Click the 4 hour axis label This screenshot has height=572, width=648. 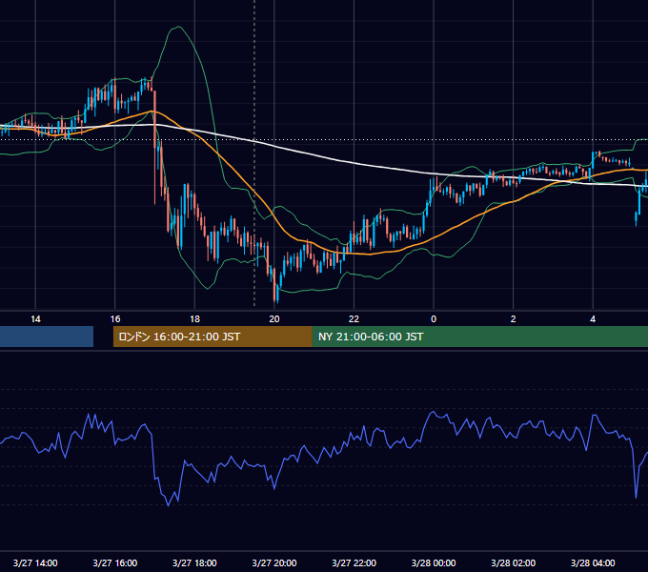(x=593, y=319)
